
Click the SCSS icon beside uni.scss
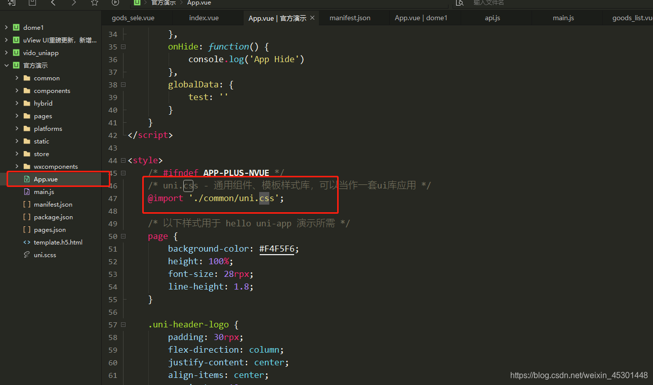(x=27, y=255)
